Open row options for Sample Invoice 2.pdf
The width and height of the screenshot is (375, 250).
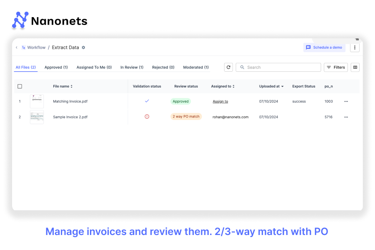(x=346, y=117)
